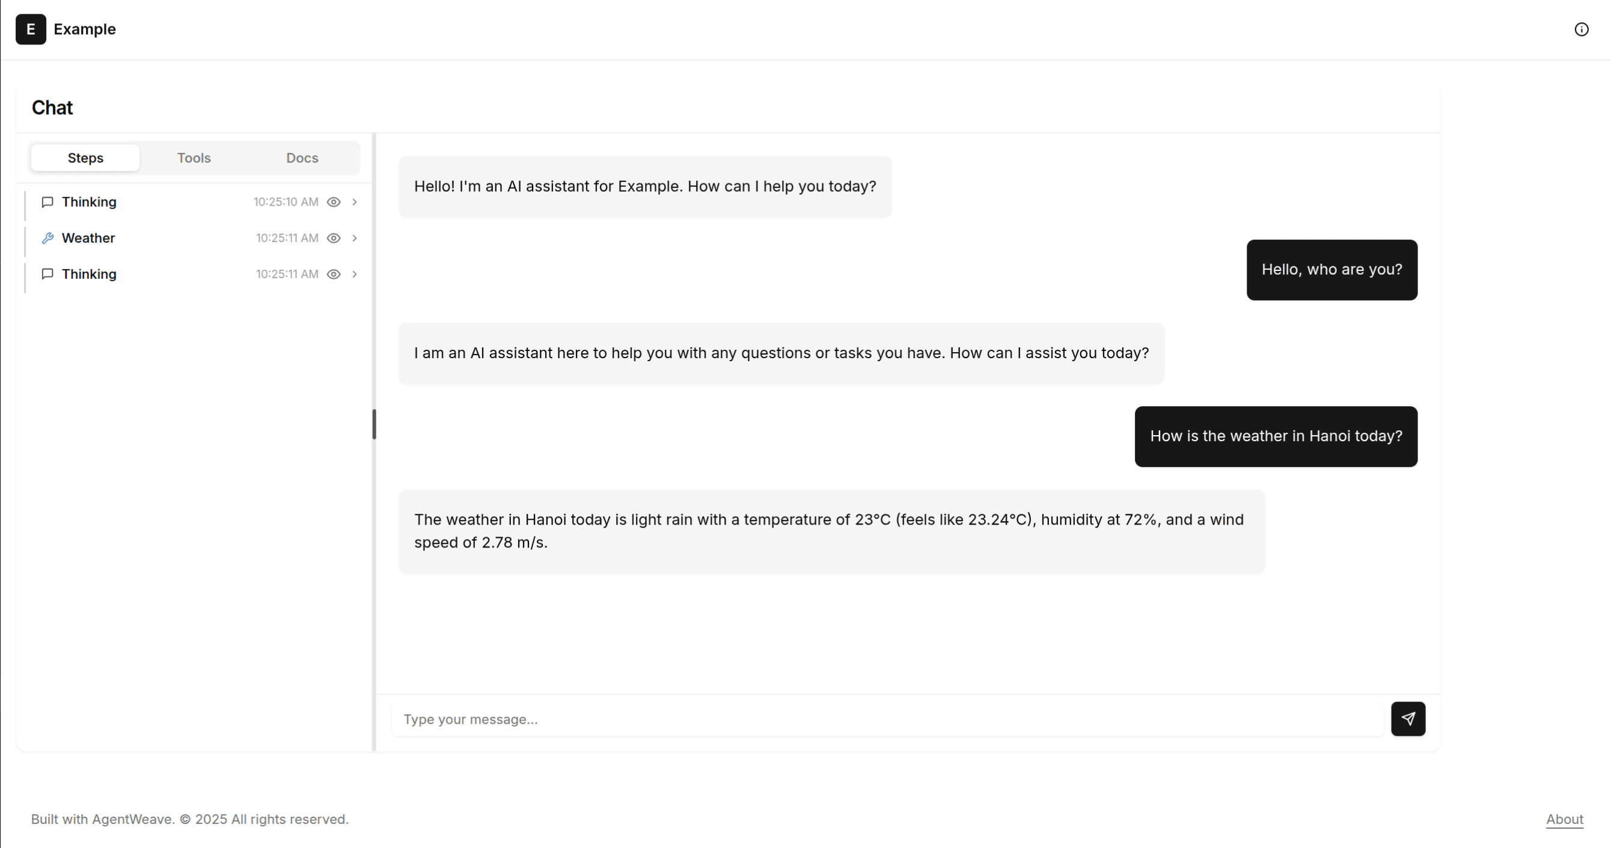Open the About link in the footer
Screen dimensions: 1611x848
coord(1564,819)
